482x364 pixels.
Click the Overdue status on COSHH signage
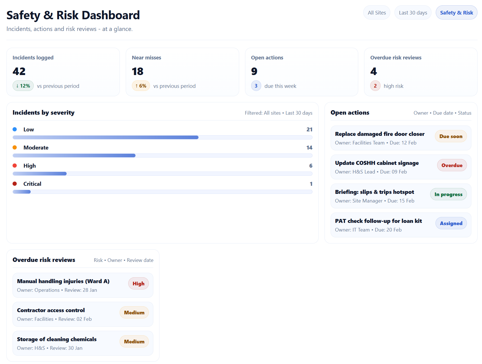452,165
